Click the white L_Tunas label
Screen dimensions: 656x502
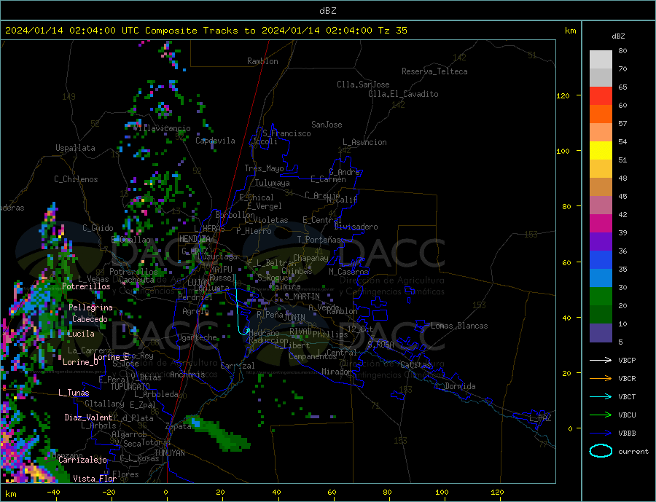(x=74, y=393)
